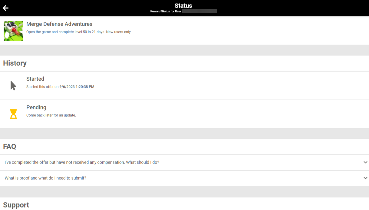Image resolution: width=369 pixels, height=210 pixels.
Task: Expand the compensation FAQ chevron
Action: [365, 162]
